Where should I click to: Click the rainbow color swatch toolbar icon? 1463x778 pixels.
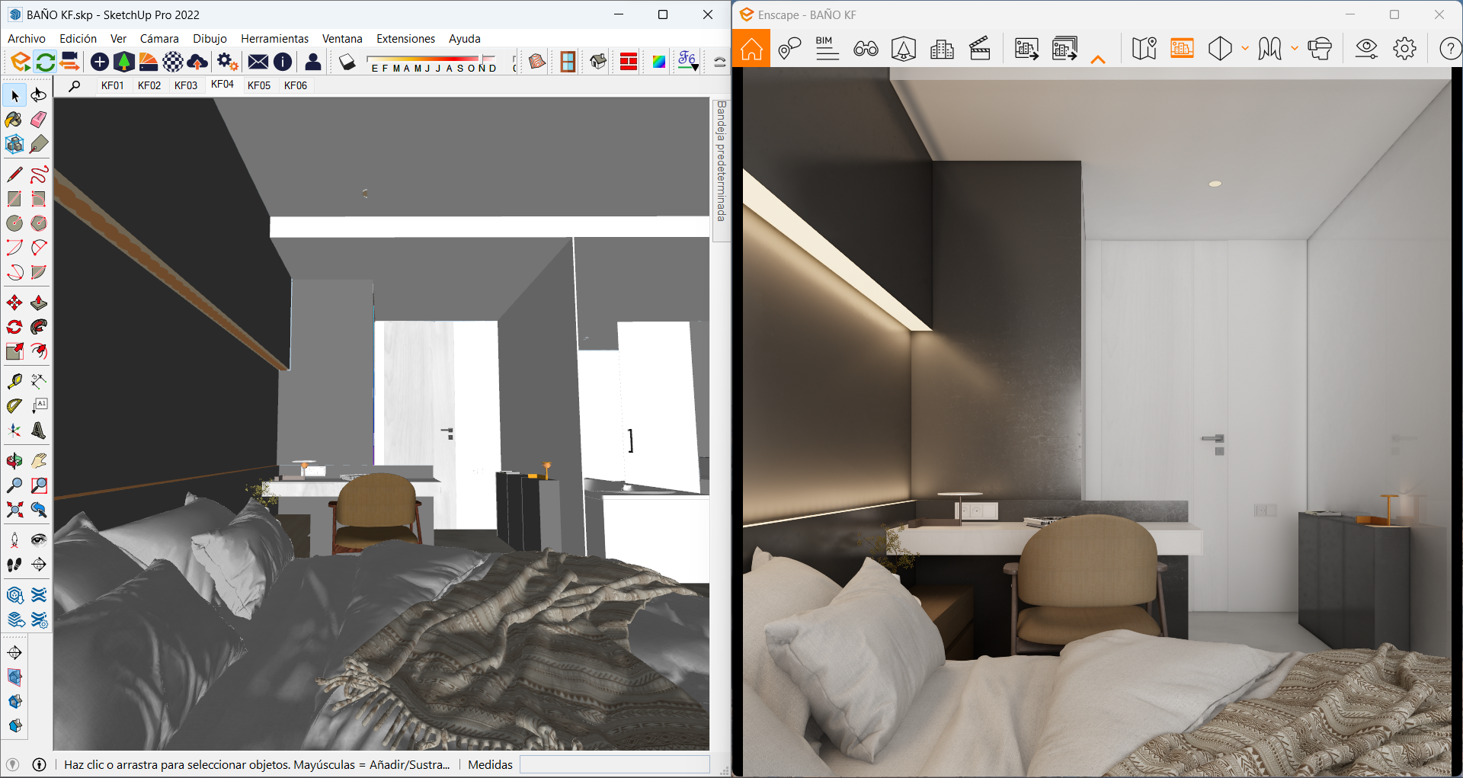[x=659, y=62]
